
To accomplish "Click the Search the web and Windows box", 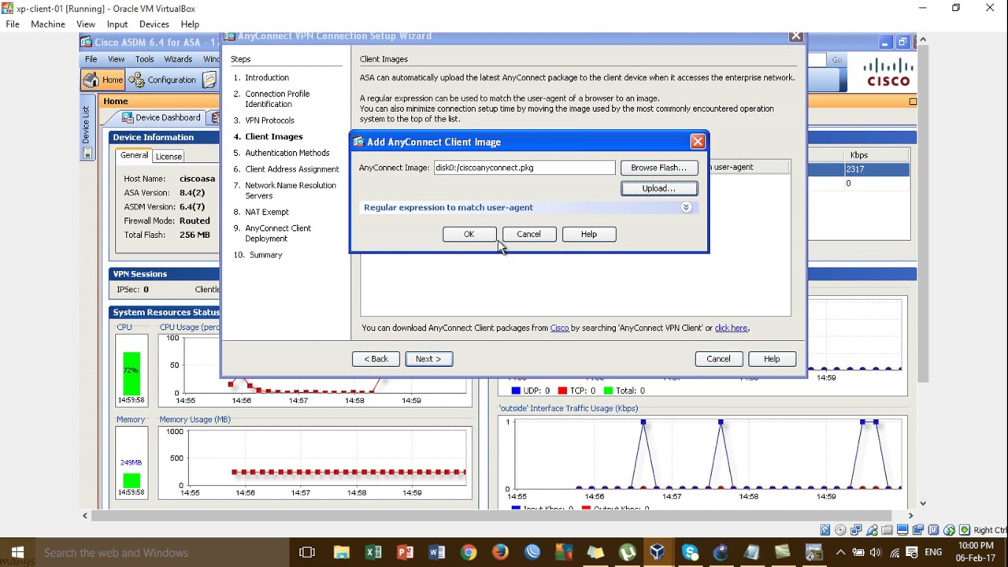I will 162,553.
